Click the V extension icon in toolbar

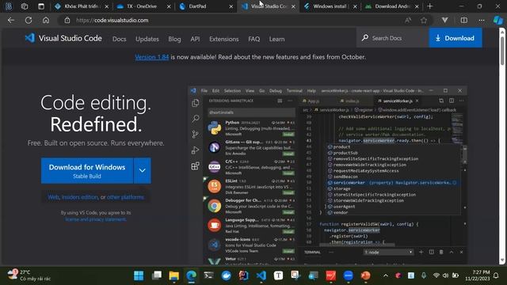click(x=445, y=20)
